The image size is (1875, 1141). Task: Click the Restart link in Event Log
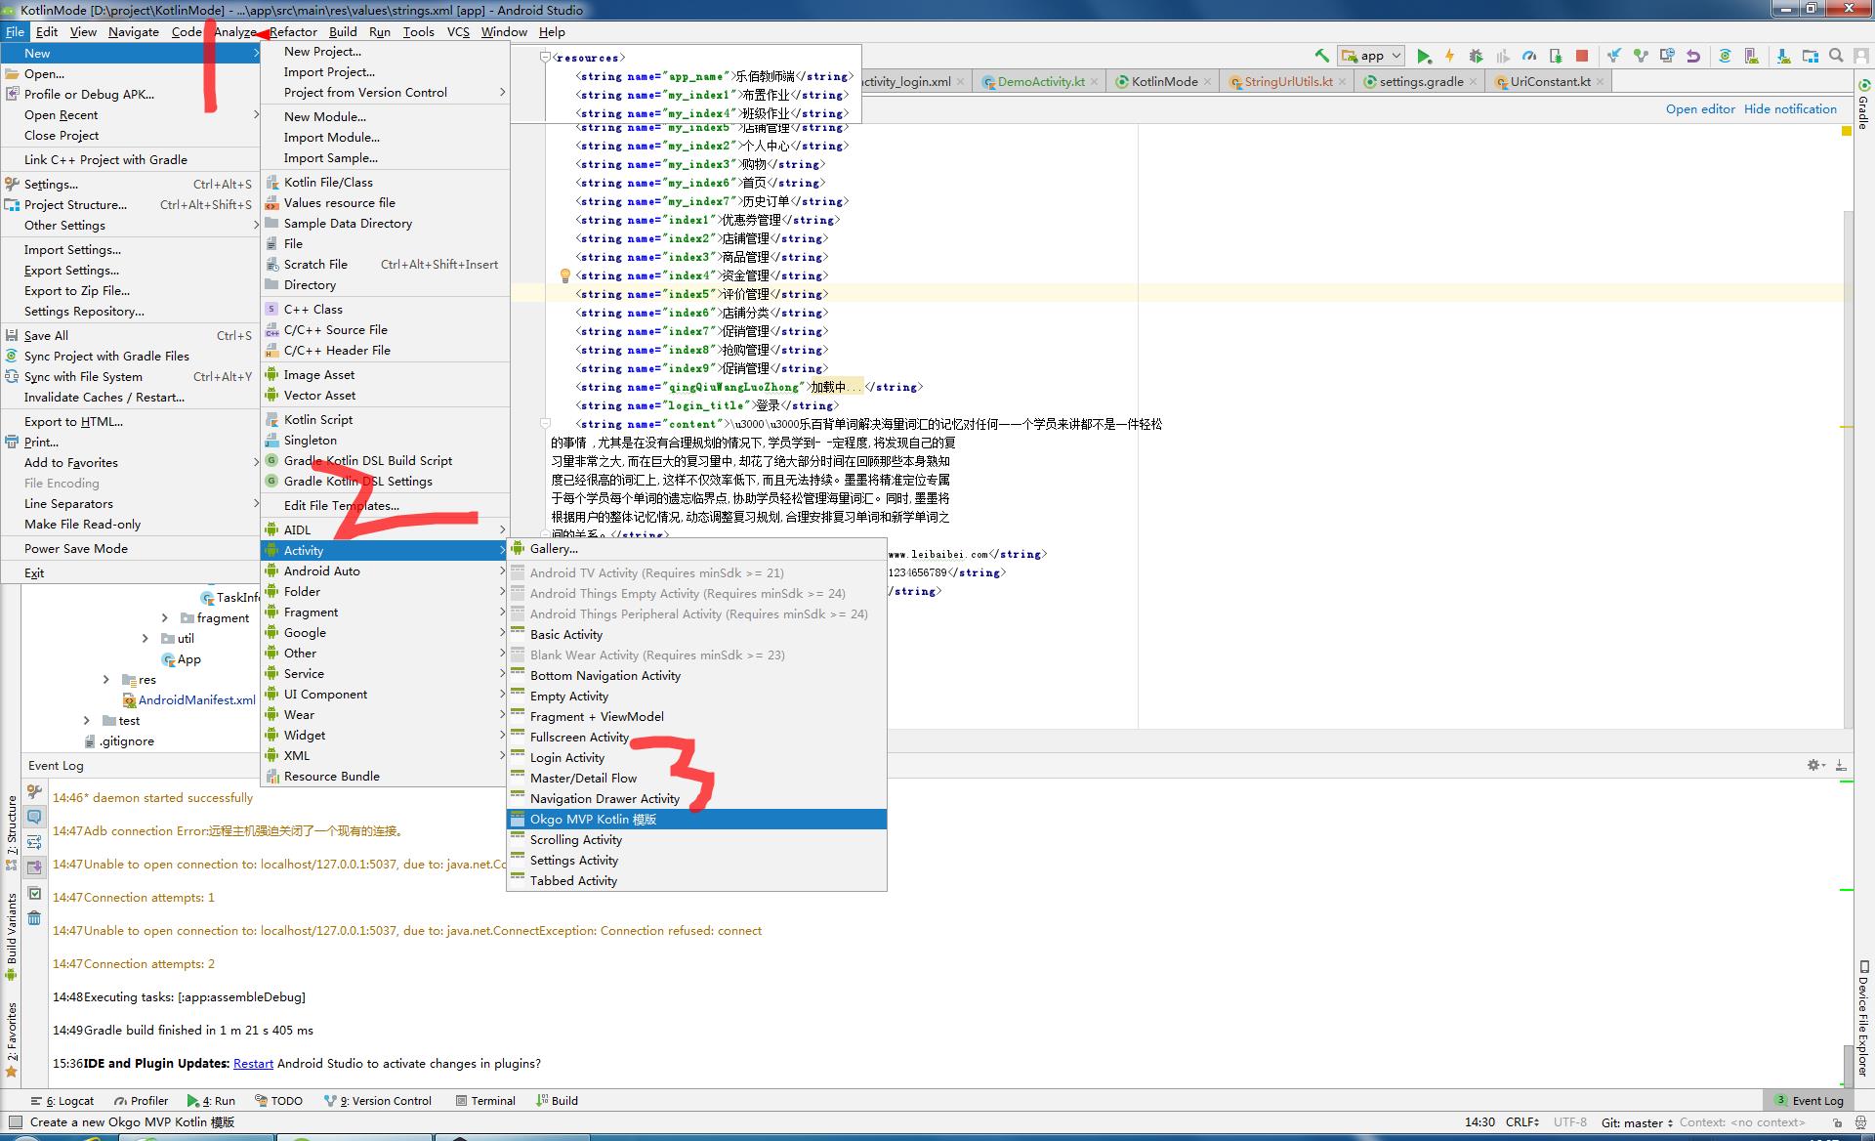click(253, 1063)
